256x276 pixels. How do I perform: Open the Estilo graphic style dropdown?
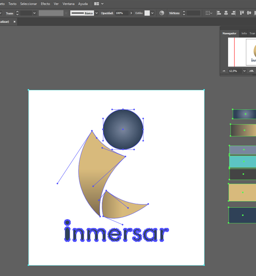152,13
